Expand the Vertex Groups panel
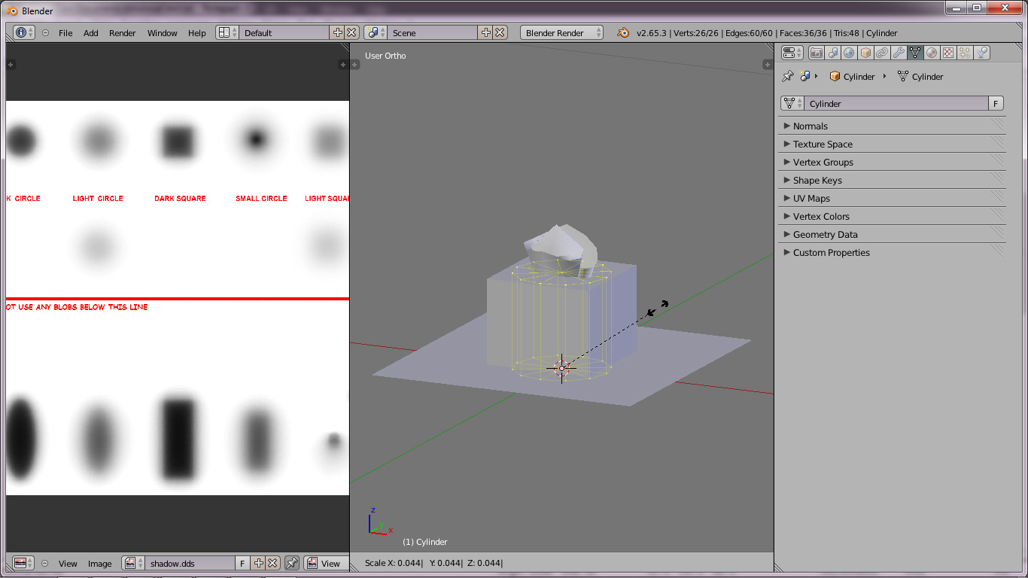Viewport: 1028px width, 578px height. click(823, 163)
